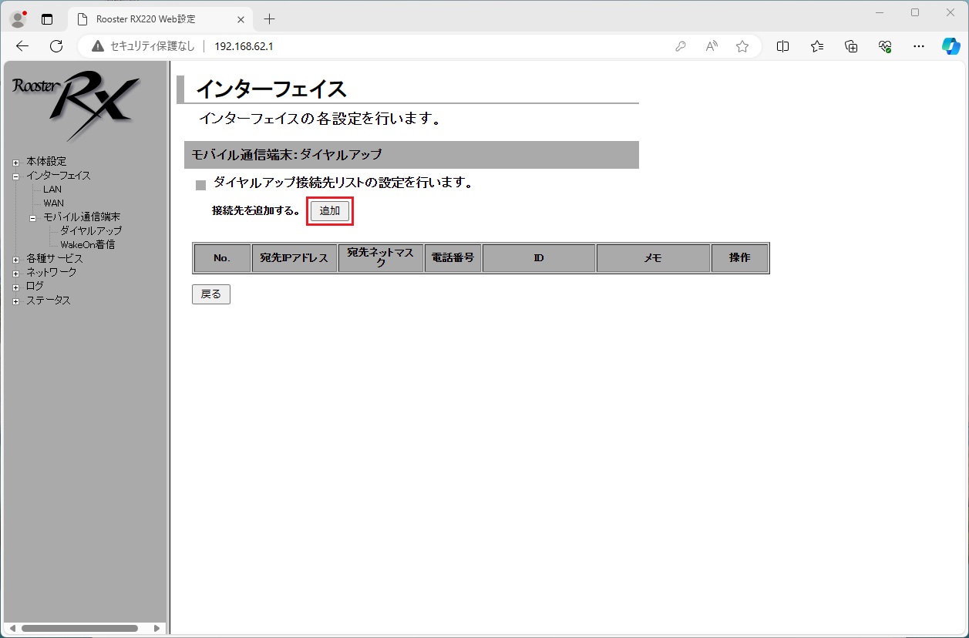Expand the 各種サービス tree node
Screen dimensions: 969x638
pyautogui.click(x=15, y=260)
